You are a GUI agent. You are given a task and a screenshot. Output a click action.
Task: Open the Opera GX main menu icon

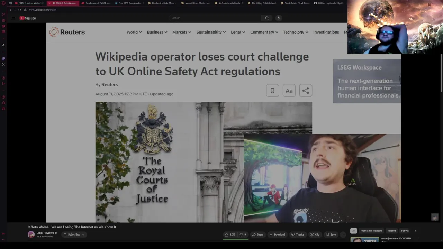tap(3, 3)
